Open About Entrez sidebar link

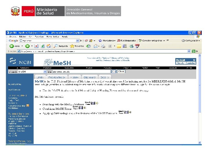point(15,84)
